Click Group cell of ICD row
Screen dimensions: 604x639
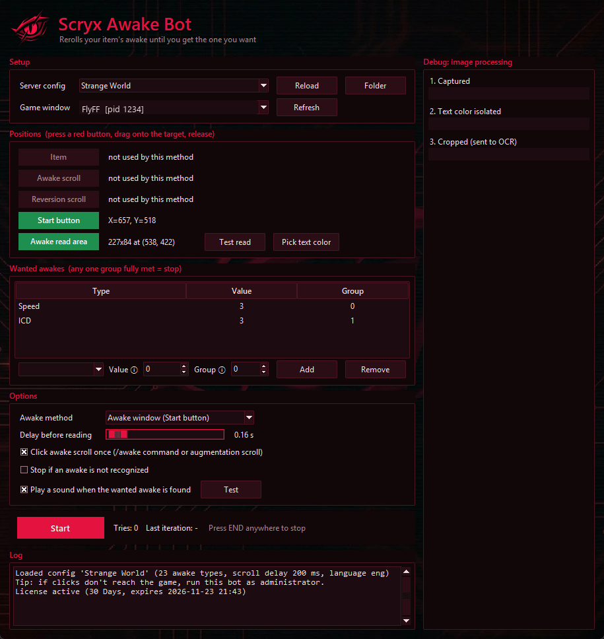[x=352, y=321]
